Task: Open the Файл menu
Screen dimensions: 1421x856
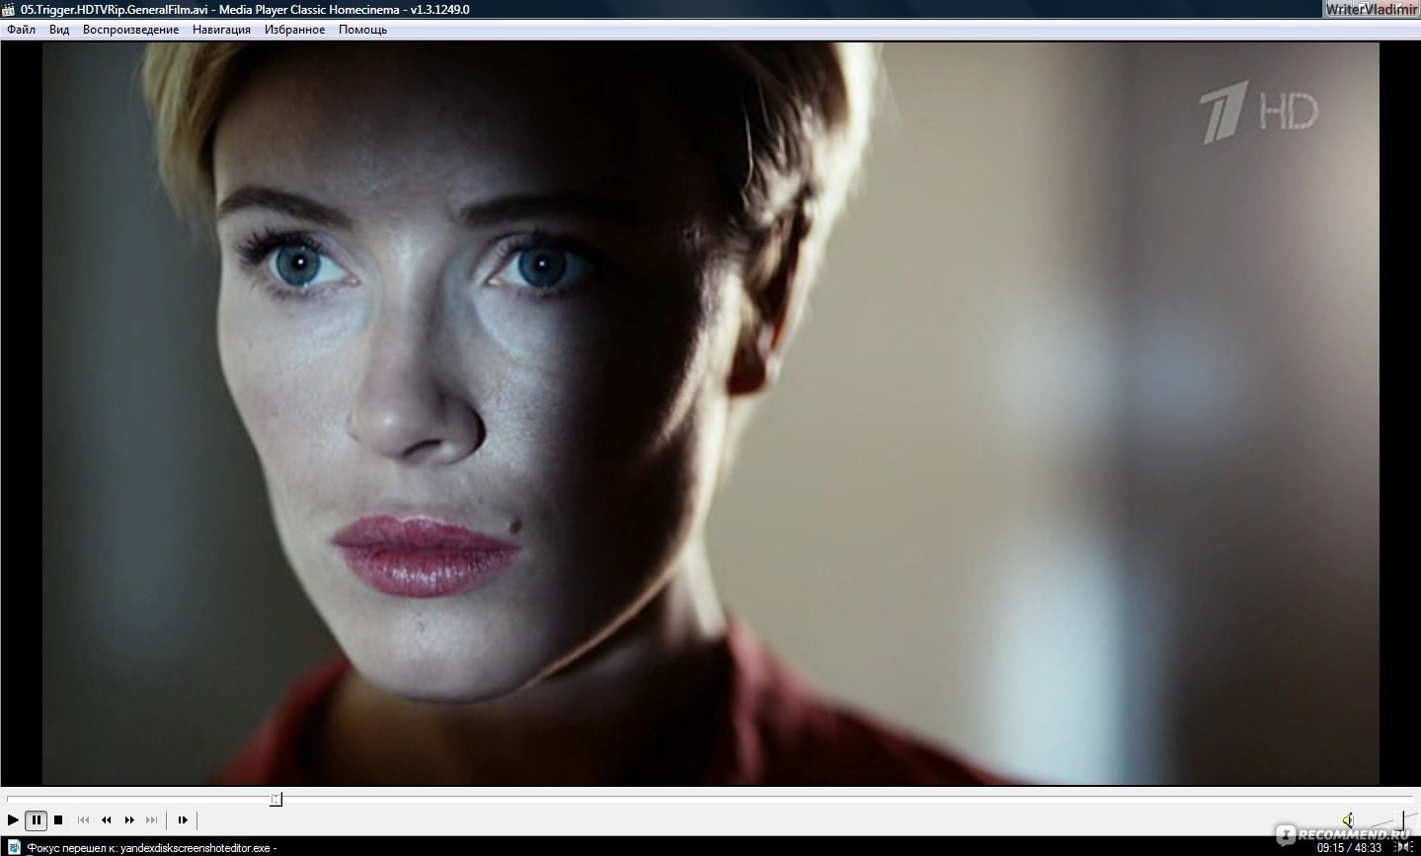Action: pos(21,30)
